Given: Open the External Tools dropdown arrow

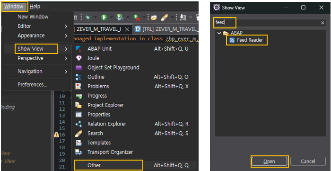Looking at the screenshot, I should pos(144,18).
